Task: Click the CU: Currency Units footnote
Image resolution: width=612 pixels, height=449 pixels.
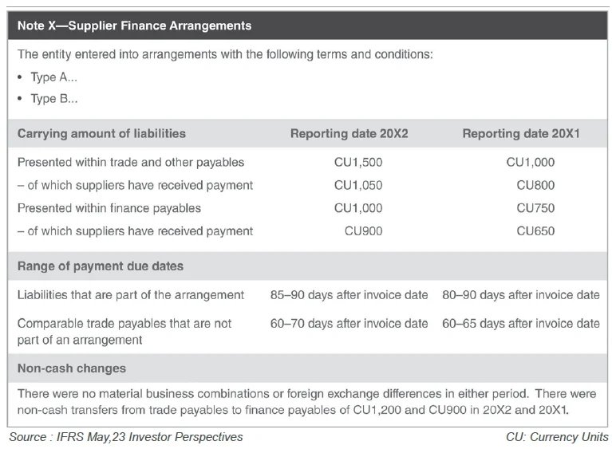Action: (x=557, y=437)
